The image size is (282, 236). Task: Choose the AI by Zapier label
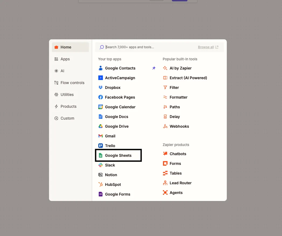(x=180, y=68)
